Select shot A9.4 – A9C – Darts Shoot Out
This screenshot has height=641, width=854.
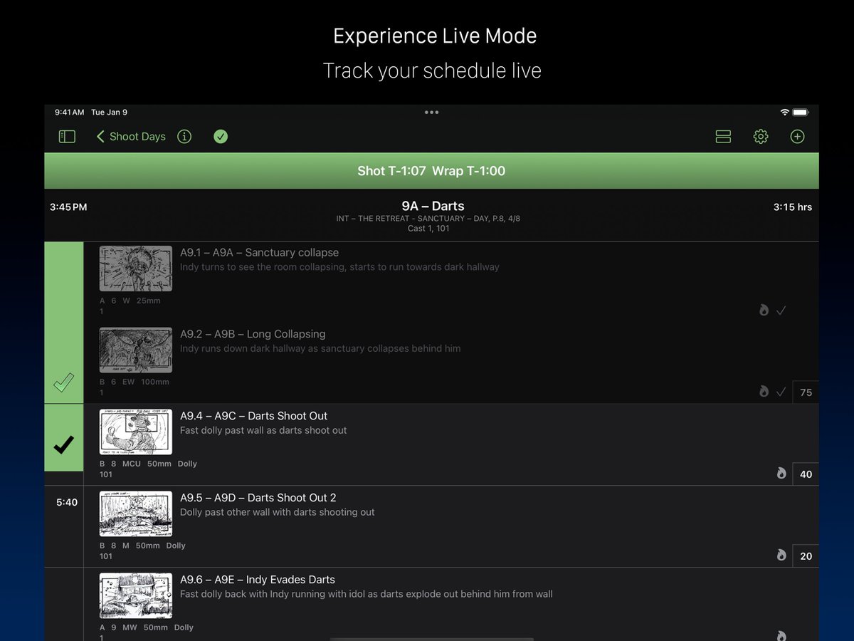pyautogui.click(x=254, y=416)
